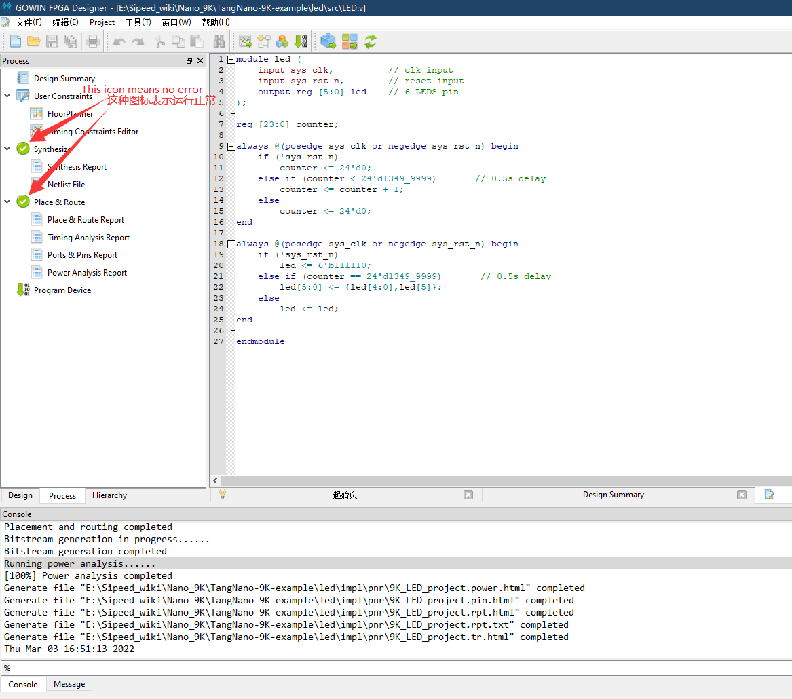792x699 pixels.
Task: Open the 帮助(H) menu
Action: point(216,22)
